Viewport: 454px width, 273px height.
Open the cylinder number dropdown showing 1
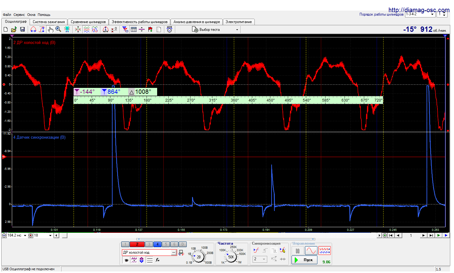(442, 14)
